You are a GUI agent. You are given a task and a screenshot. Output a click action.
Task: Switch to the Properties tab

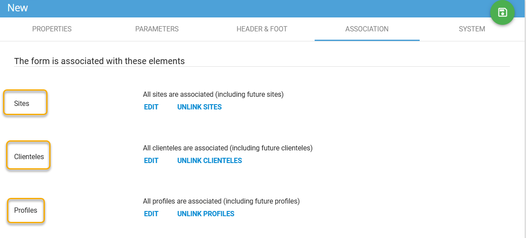(52, 29)
